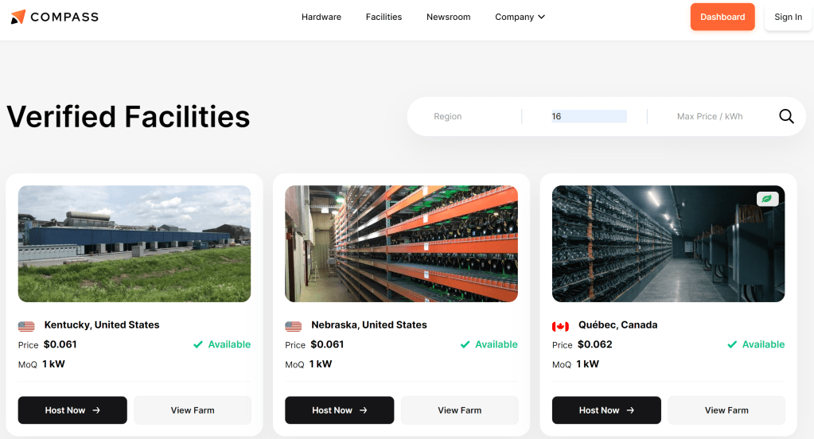
Task: Click the search magnifier icon
Action: click(786, 116)
